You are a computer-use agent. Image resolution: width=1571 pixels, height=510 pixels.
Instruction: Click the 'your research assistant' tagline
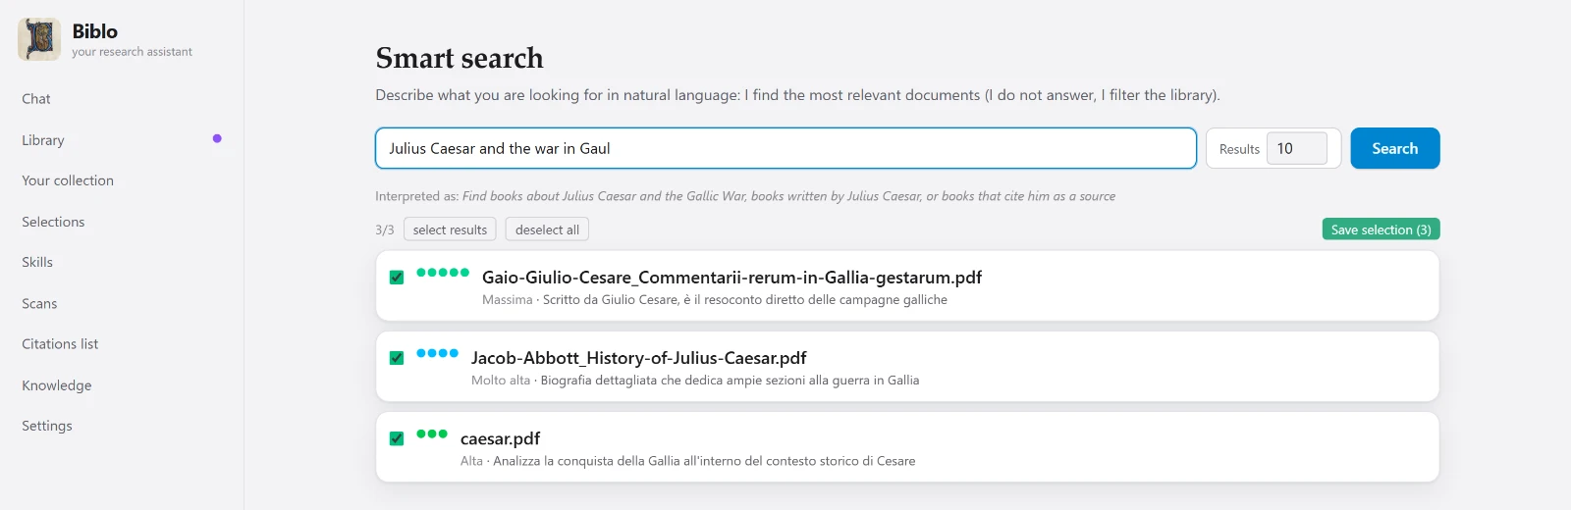132,52
